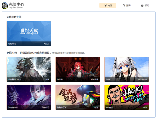Click the 铭牌 label on 反恐精英 card
157x119 pixels.
(x=47, y=79)
